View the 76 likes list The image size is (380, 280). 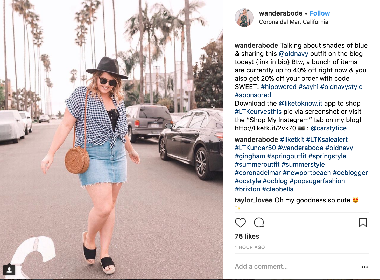click(x=247, y=236)
